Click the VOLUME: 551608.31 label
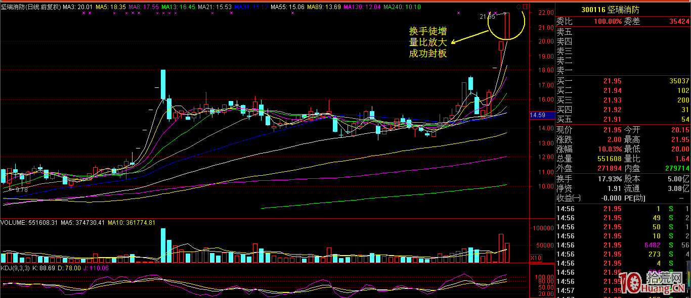Image resolution: width=691 pixels, height=298 pixels. [x=28, y=222]
